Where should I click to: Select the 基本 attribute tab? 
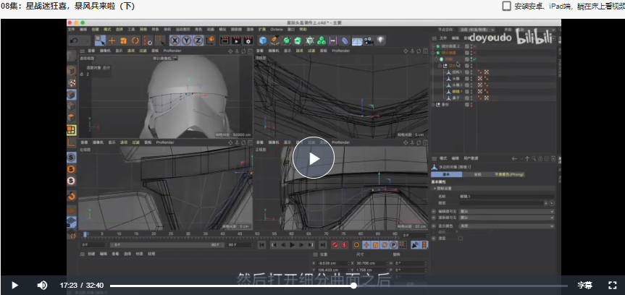click(446, 174)
